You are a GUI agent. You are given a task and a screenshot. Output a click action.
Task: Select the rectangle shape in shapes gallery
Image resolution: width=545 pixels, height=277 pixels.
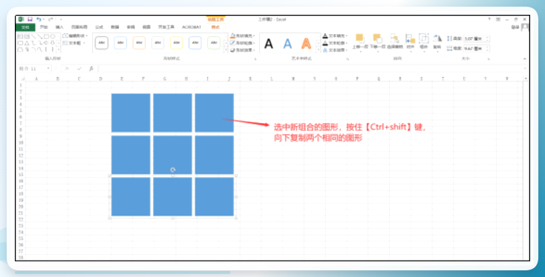[x=46, y=36]
